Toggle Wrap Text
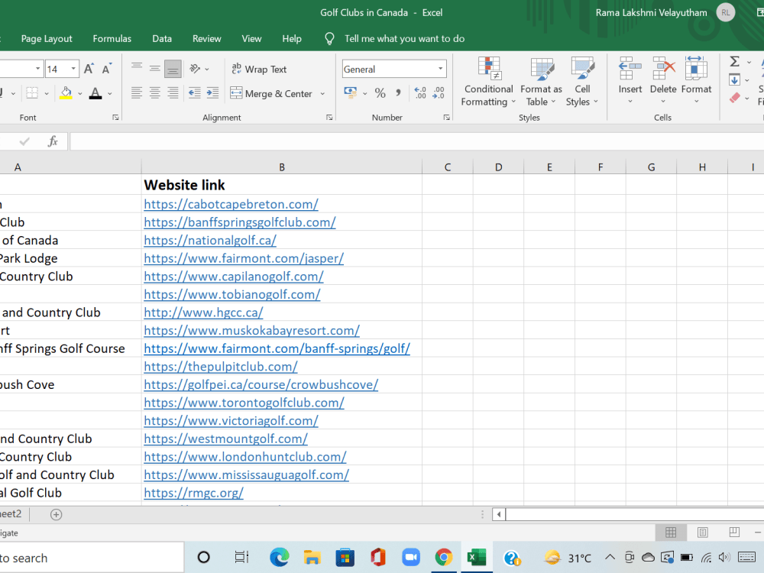 pos(259,70)
